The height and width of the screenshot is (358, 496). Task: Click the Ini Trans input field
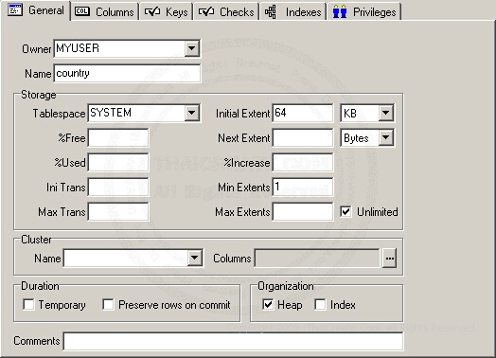(x=118, y=187)
